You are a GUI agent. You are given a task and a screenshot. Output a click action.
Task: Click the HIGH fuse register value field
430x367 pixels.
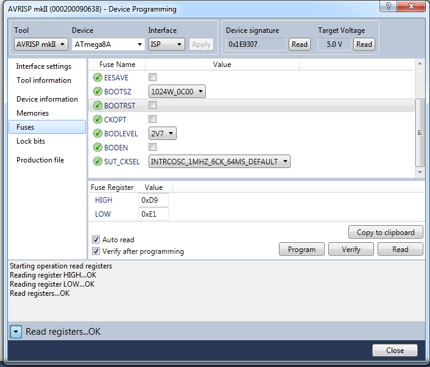pyautogui.click(x=153, y=200)
